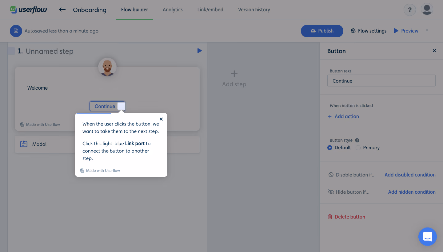Click the Welcome text in the modal
The width and height of the screenshot is (443, 252).
[38, 88]
